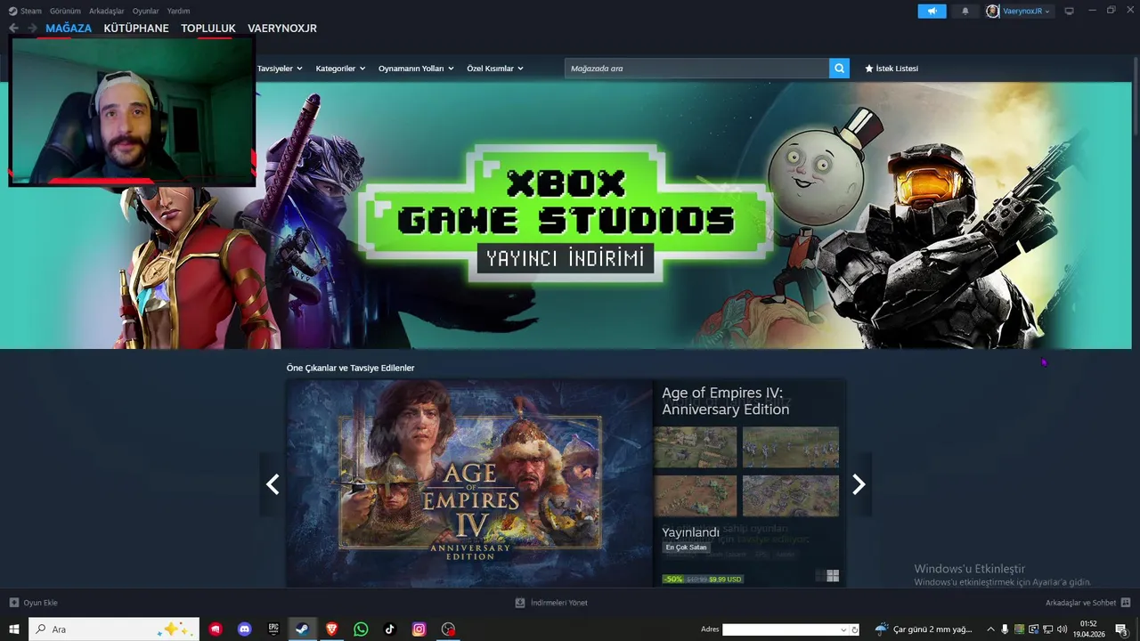Viewport: 1140px width, 641px height.
Task: Switch to the TOPLULUK tab
Action: (208, 28)
